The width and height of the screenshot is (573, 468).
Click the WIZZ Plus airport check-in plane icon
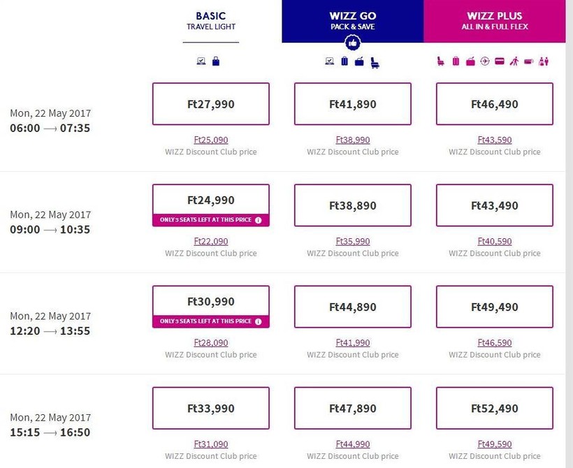(x=484, y=61)
